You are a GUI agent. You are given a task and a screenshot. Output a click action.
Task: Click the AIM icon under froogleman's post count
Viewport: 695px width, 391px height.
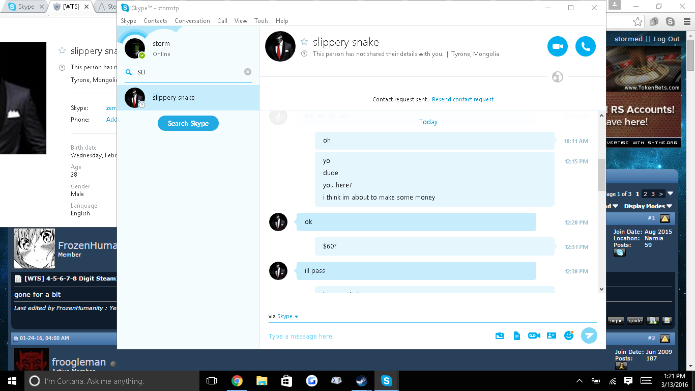(621, 366)
